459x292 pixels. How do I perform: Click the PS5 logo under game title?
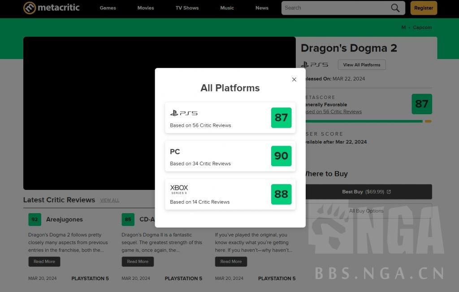click(315, 65)
